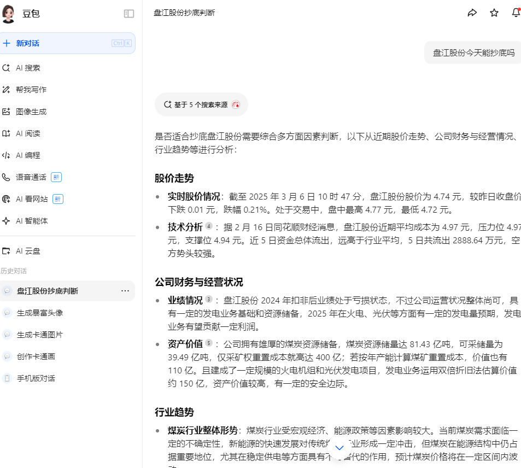
Task: Share this conversation using the arrow icon
Action: tap(472, 13)
